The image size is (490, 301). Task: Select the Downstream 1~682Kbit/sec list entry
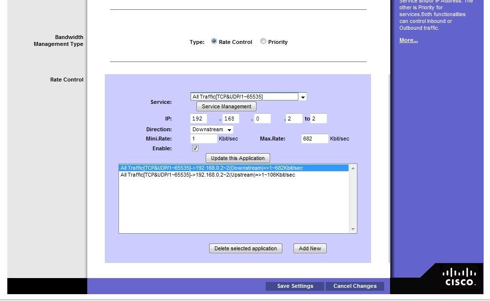(x=212, y=168)
